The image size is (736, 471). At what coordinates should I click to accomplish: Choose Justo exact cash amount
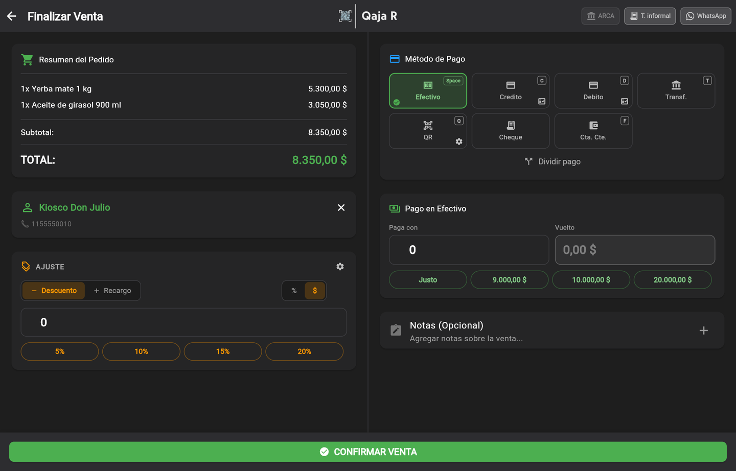(428, 280)
